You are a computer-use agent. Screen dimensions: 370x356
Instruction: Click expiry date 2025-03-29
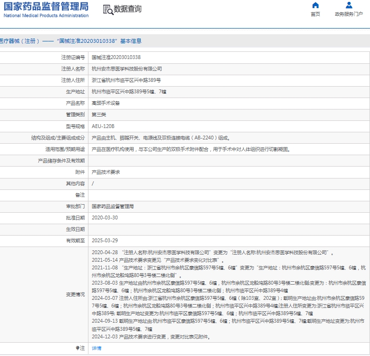pyautogui.click(x=105, y=240)
